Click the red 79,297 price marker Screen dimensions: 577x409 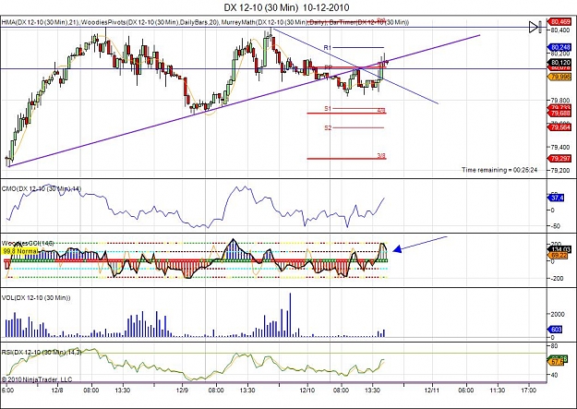point(559,158)
